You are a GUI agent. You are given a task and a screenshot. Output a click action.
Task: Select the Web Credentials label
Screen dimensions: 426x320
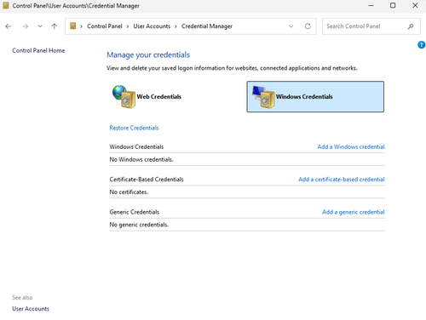[x=159, y=97]
